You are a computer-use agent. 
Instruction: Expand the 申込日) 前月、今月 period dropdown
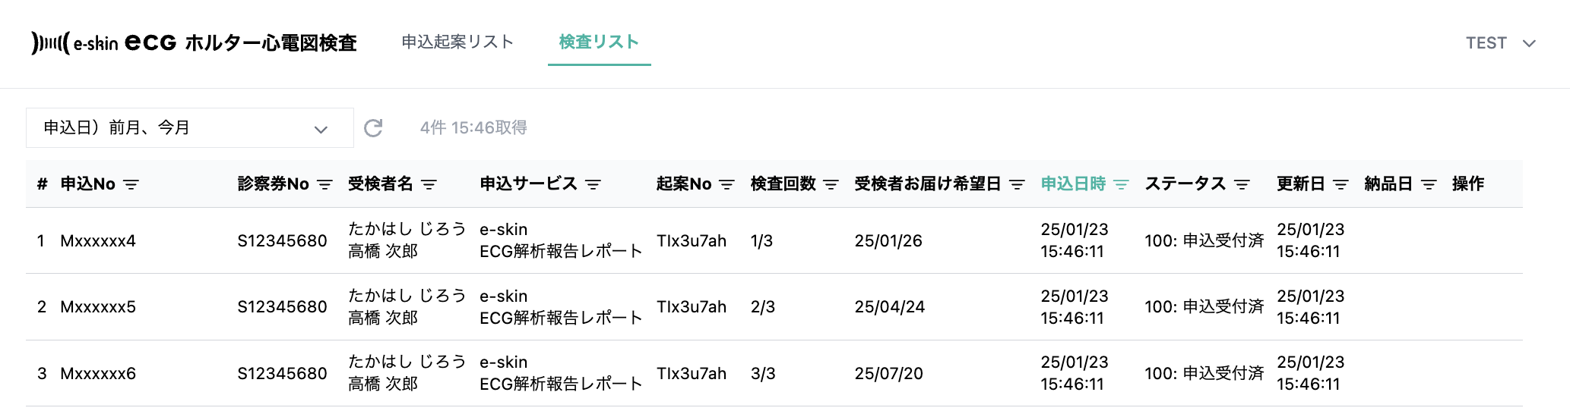tap(189, 128)
